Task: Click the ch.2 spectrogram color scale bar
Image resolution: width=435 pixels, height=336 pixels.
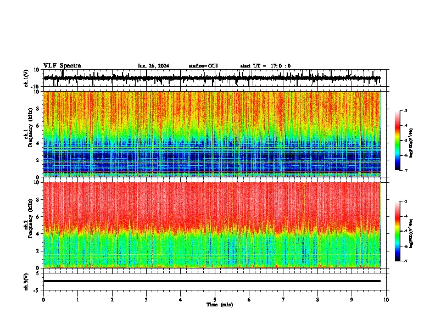Action: (x=397, y=231)
